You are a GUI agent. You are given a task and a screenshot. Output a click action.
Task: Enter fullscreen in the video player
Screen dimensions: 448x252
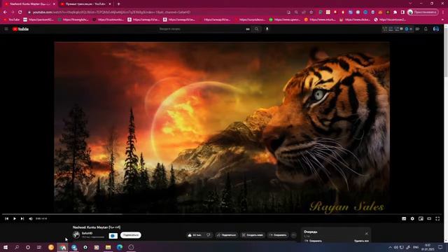click(x=437, y=218)
